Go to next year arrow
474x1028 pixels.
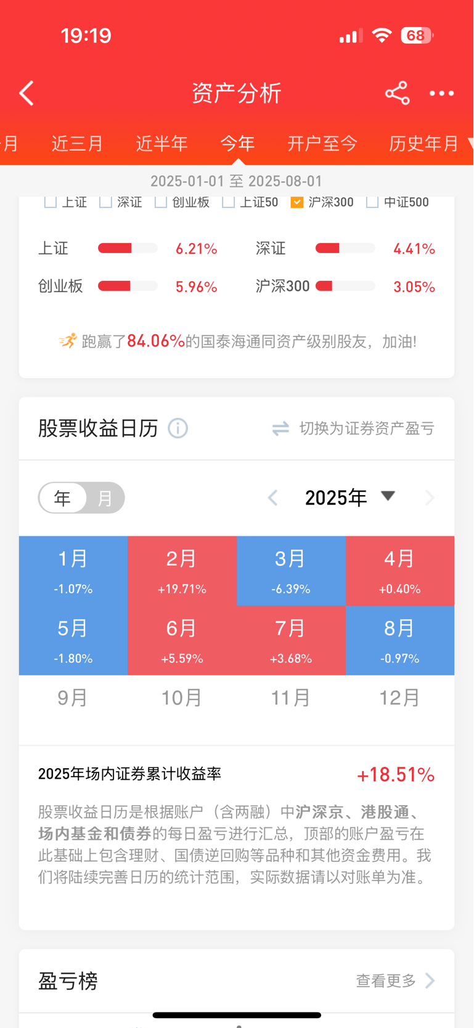430,498
